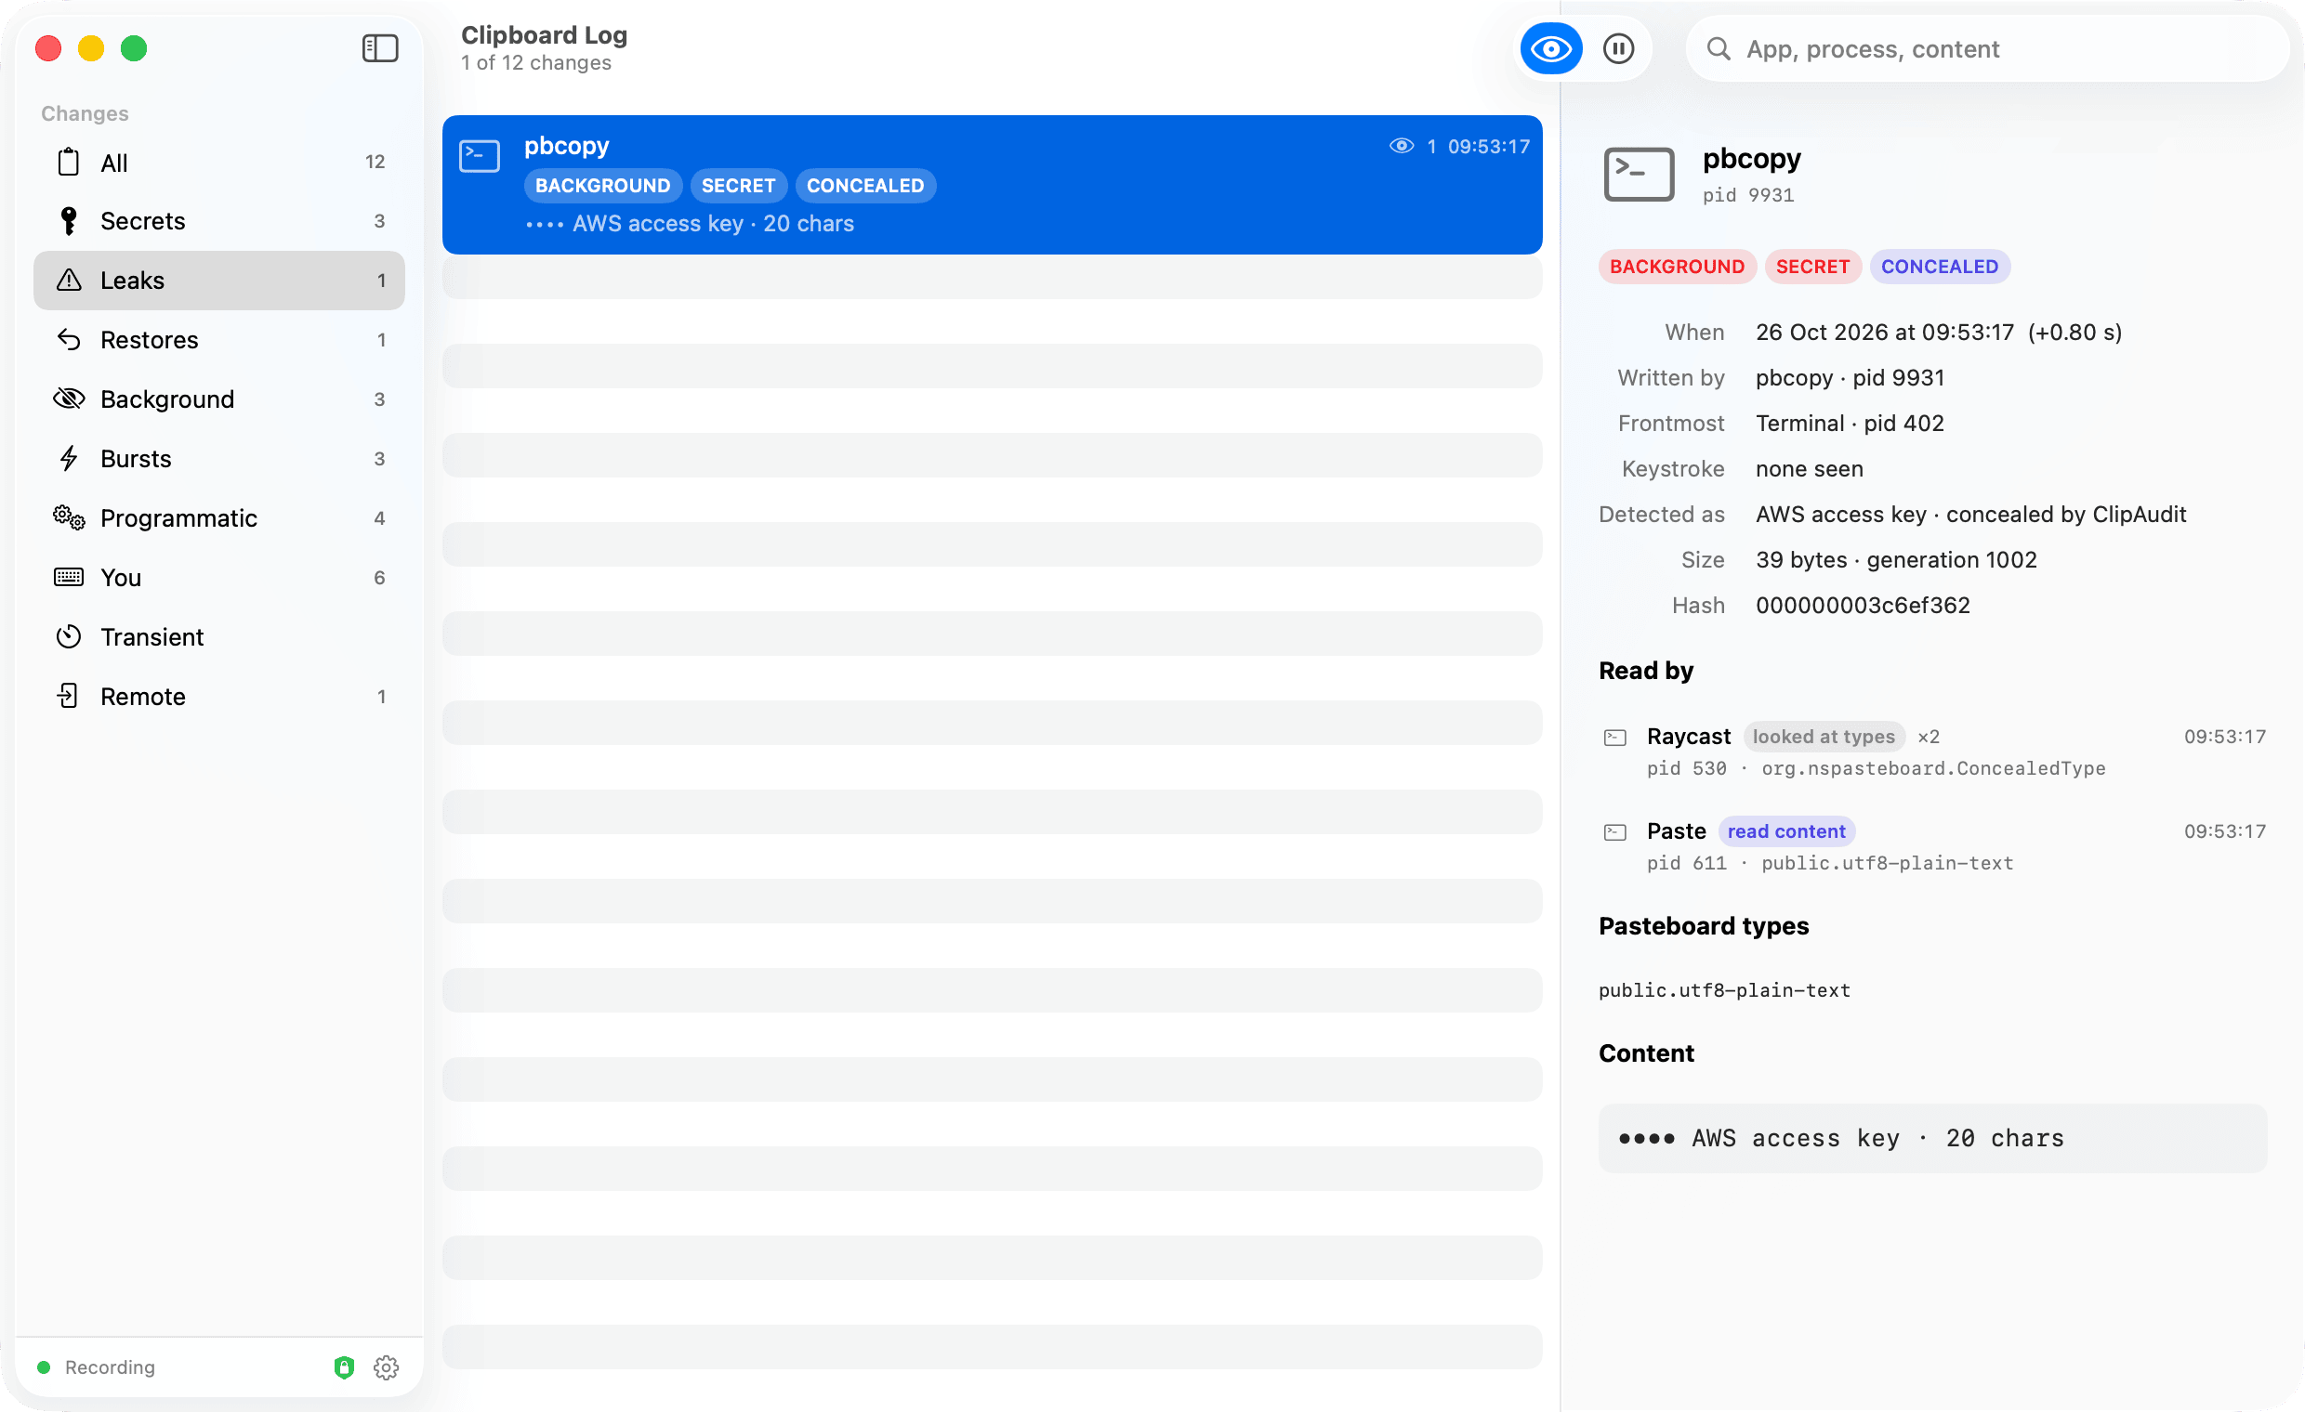
Task: Click the concealed content box in details
Action: (1932, 1138)
